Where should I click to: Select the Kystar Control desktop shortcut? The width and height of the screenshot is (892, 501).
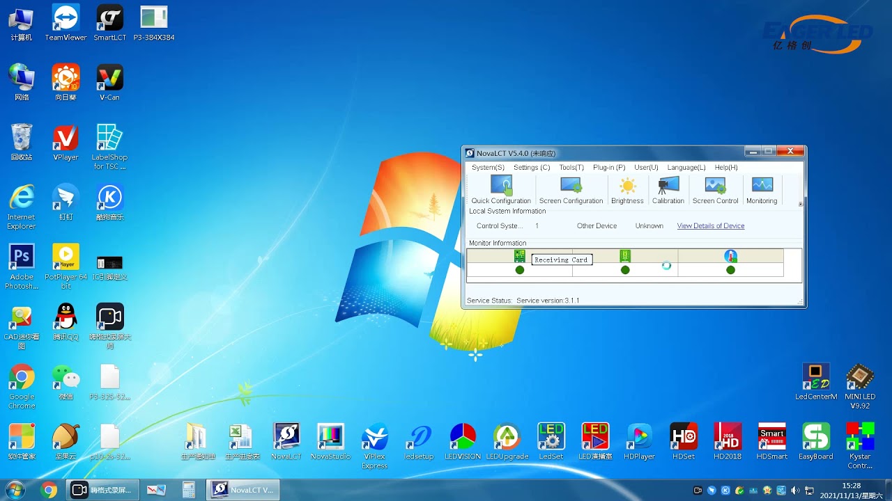[x=860, y=446]
